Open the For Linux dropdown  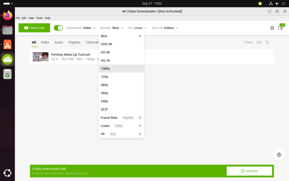(138, 28)
